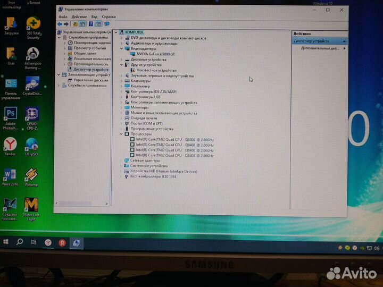Click the taskbar search magnifier icon

tap(20, 242)
